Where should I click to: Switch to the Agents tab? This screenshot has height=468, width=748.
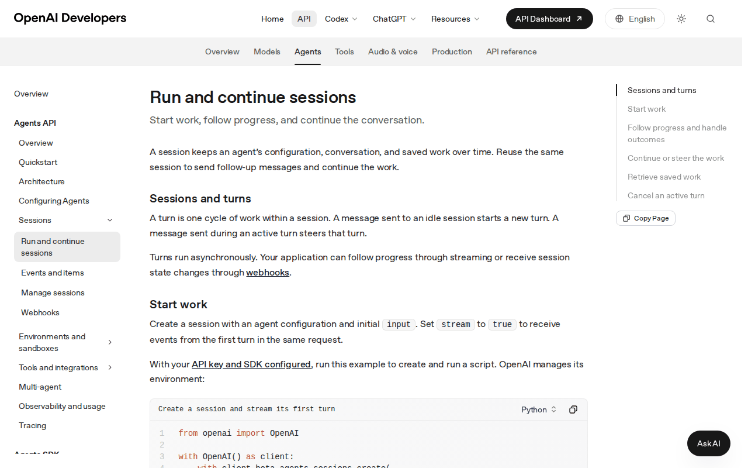[308, 51]
